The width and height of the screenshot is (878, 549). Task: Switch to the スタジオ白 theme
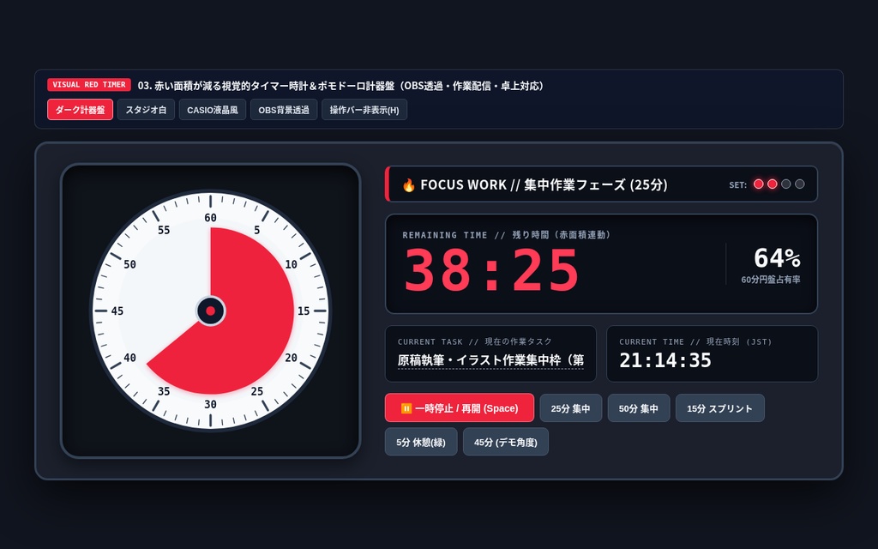[x=146, y=110]
